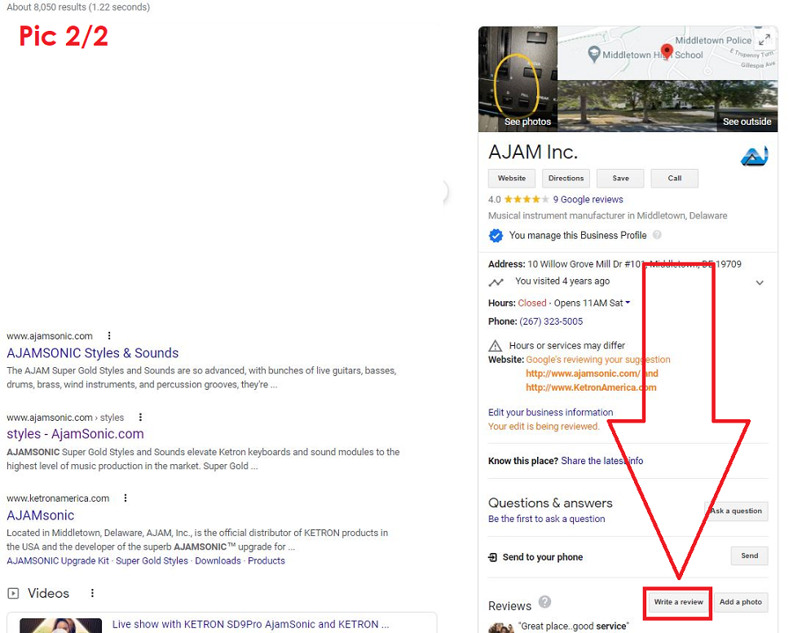Open help icon beside Business Profile text

657,235
